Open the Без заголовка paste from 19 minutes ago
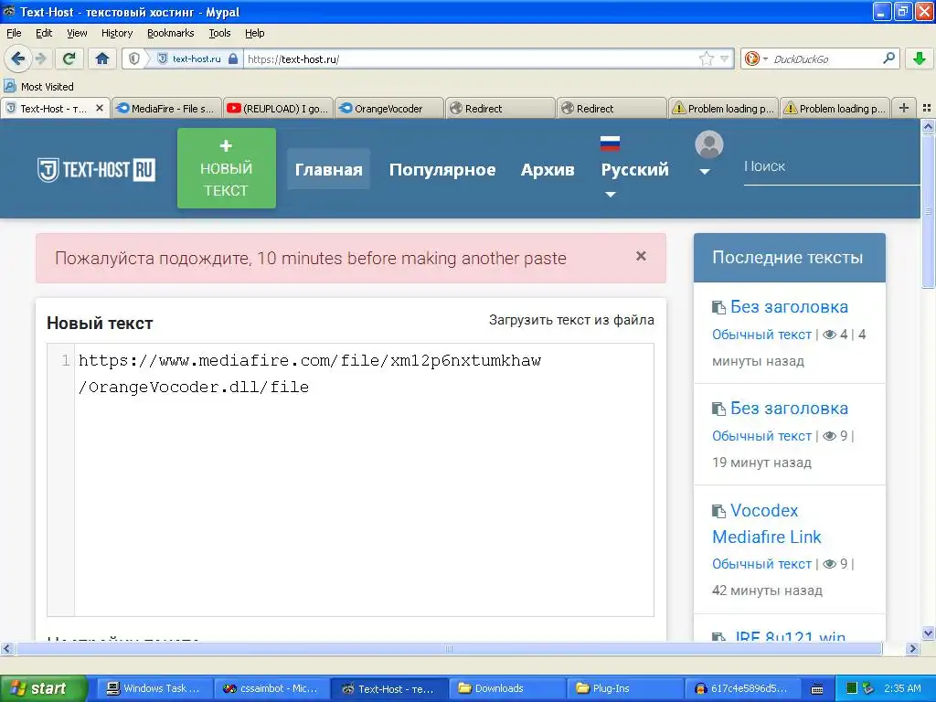 789,409
